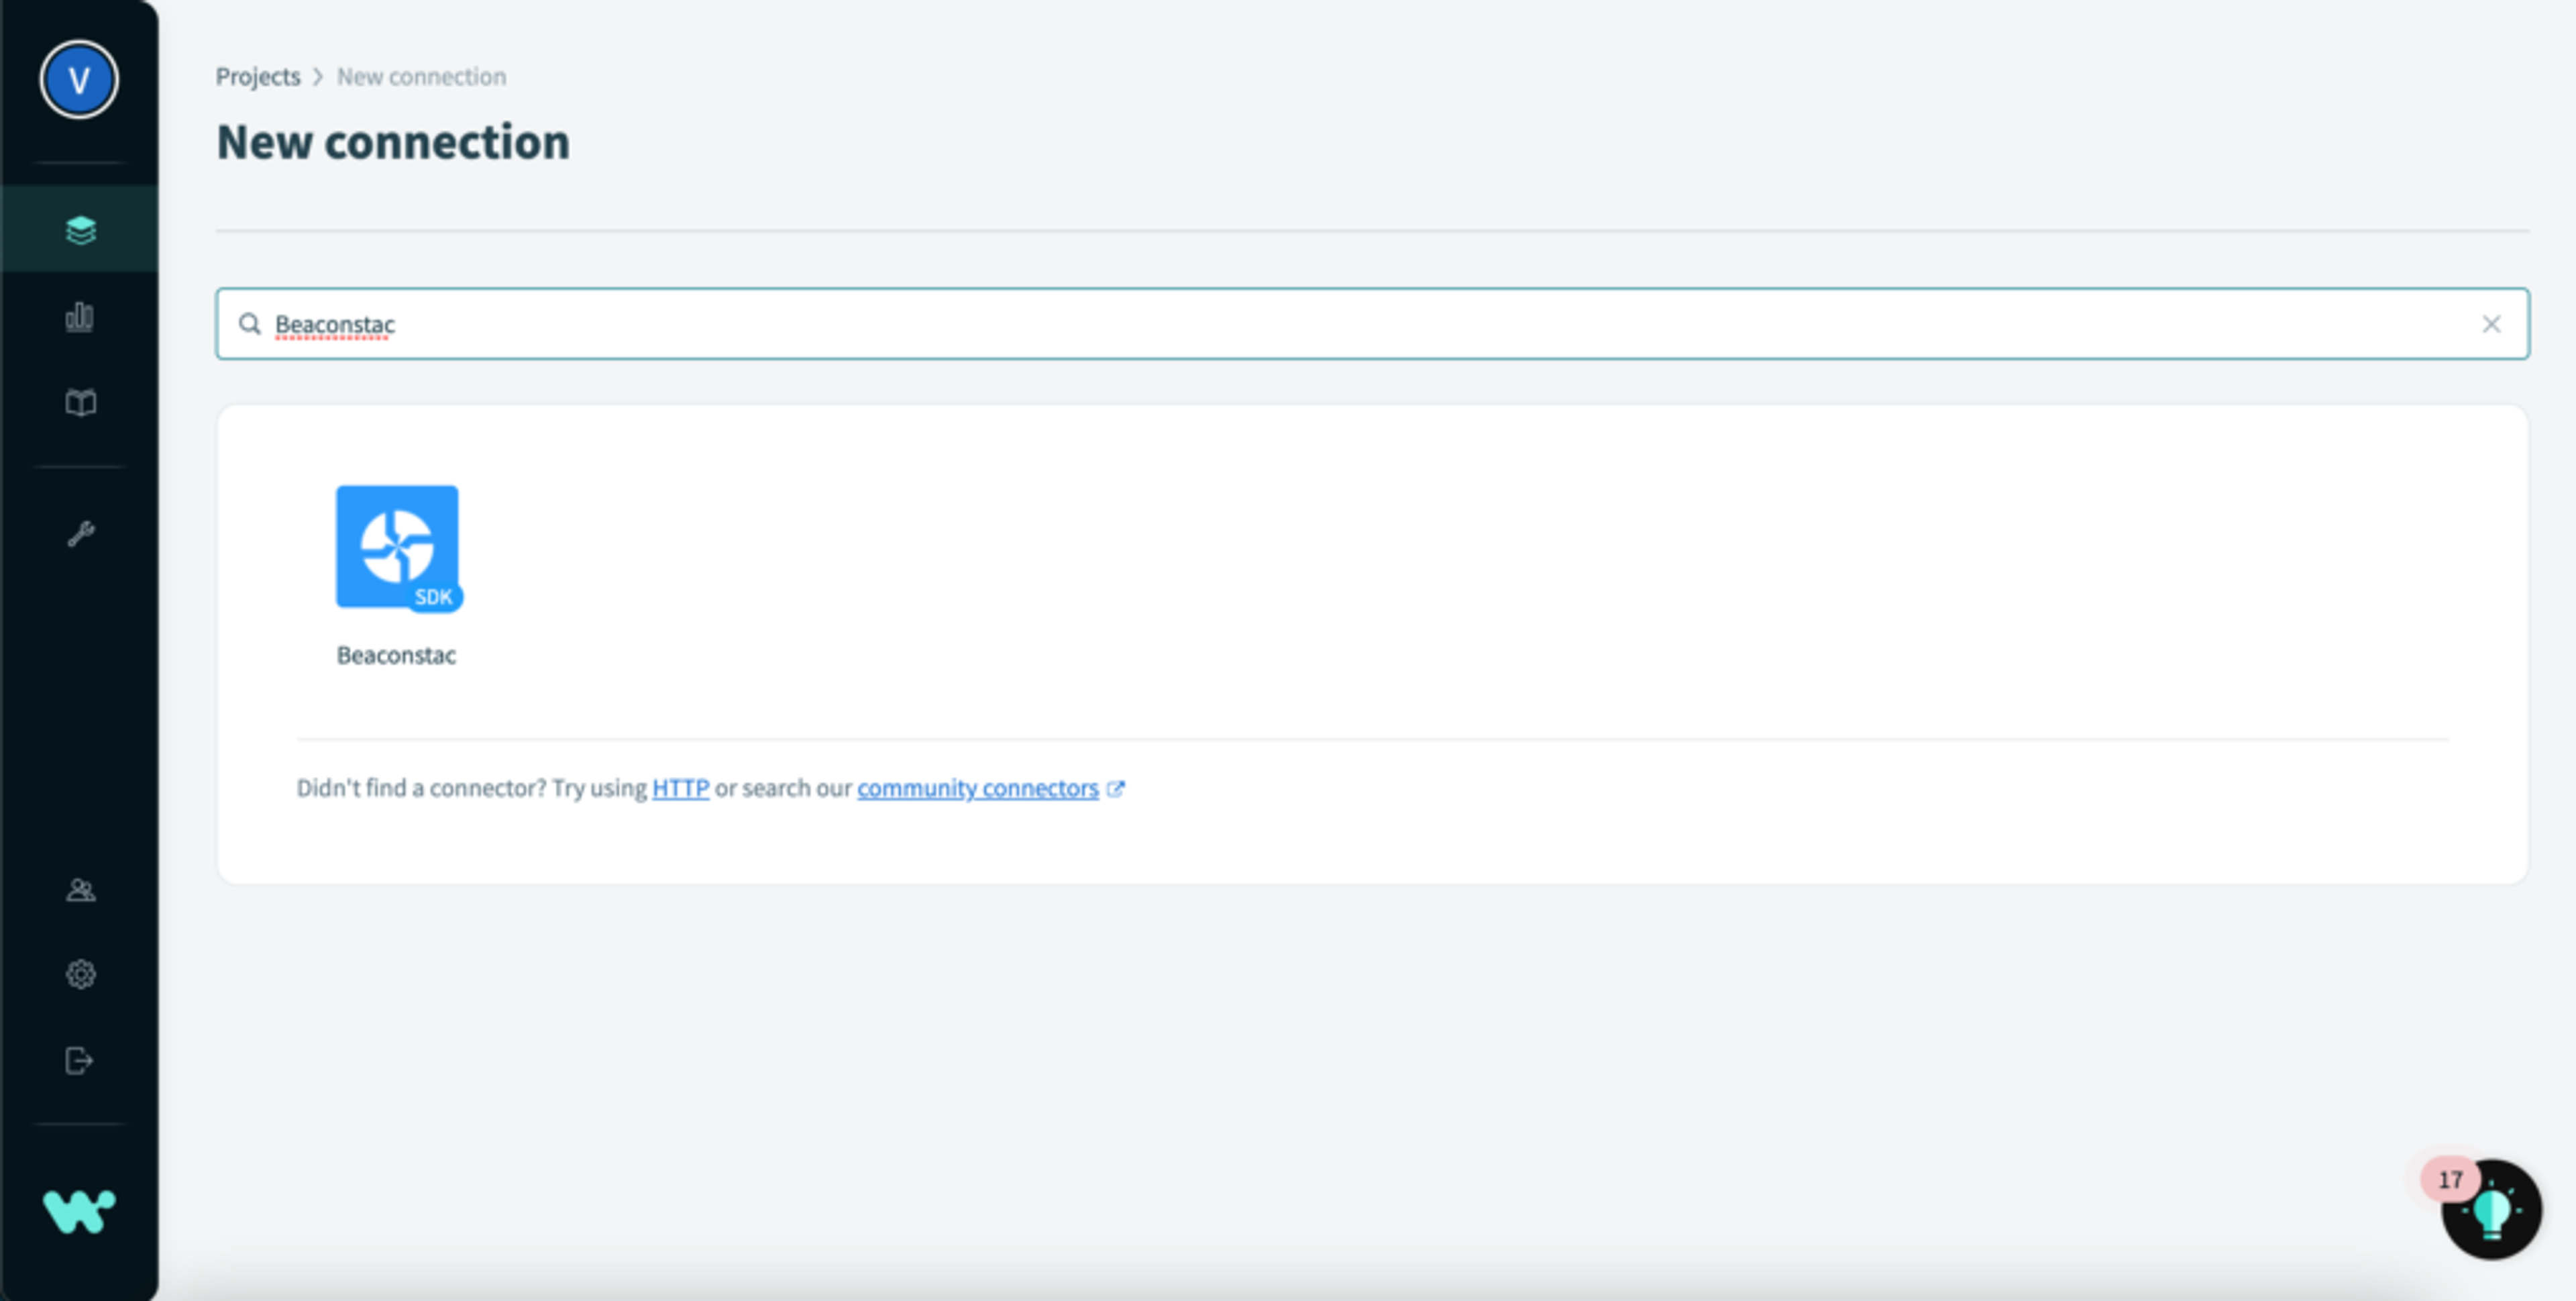Click the teal W logo

[x=79, y=1211]
